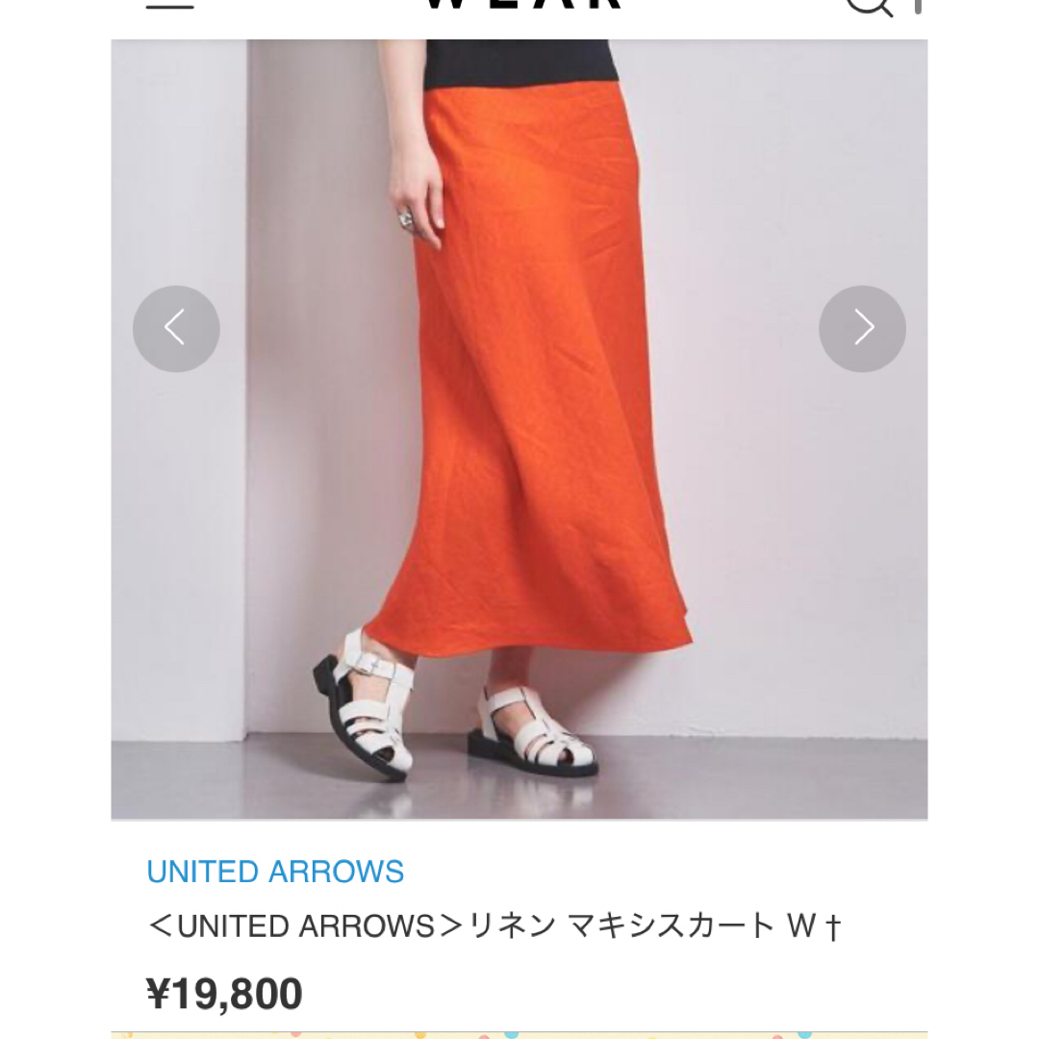Open the hamburger menu at top left
1039x1039 pixels.
pos(169,6)
